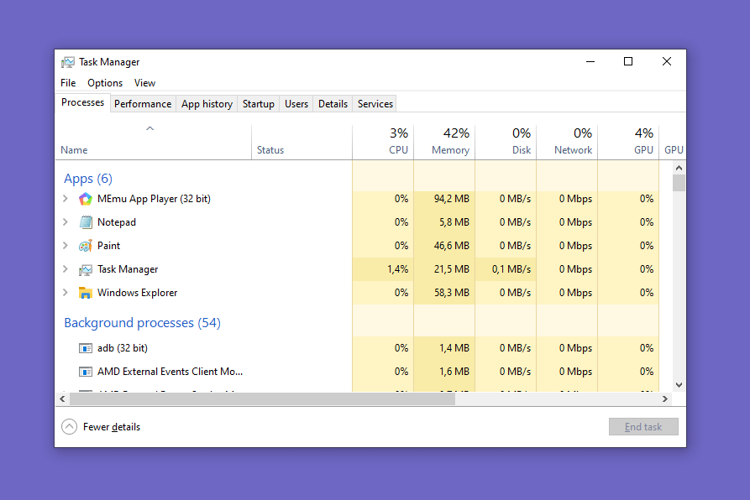Click the horizontal scrollbar thumb
Image resolution: width=750 pixels, height=500 pixels.
tap(263, 398)
